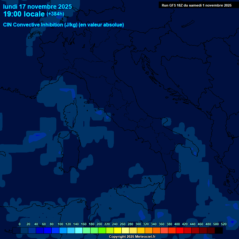Click the Run GFS 18Z header label
This screenshot has width=239, height=239.
pos(196,5)
